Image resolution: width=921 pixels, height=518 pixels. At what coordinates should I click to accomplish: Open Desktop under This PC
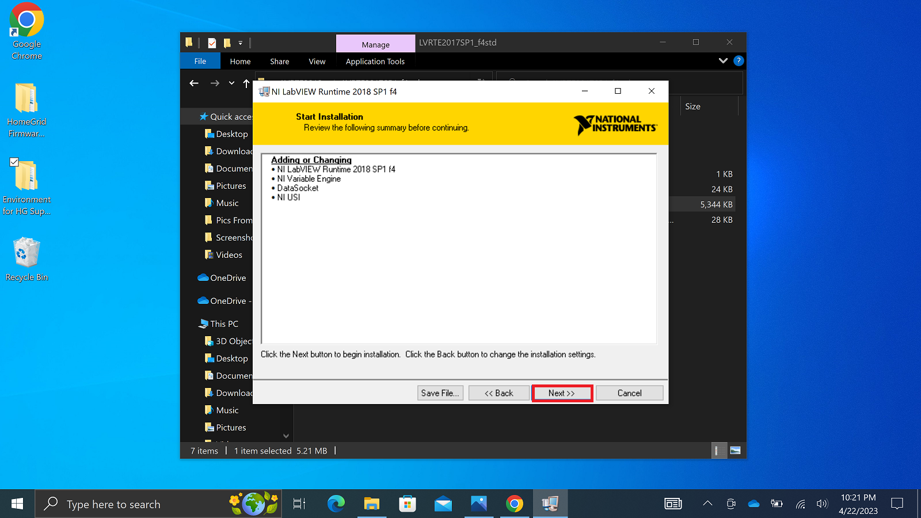[227, 358]
